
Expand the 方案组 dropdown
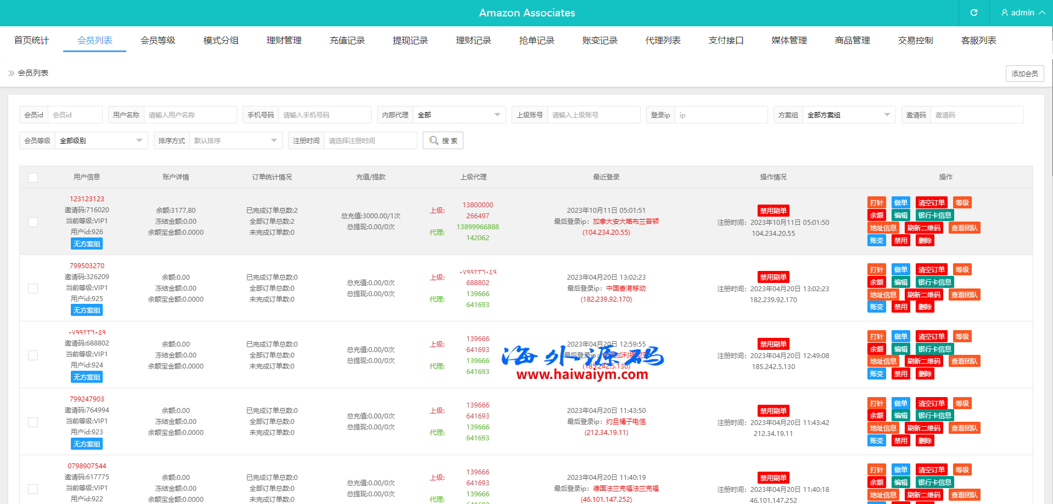(x=848, y=115)
